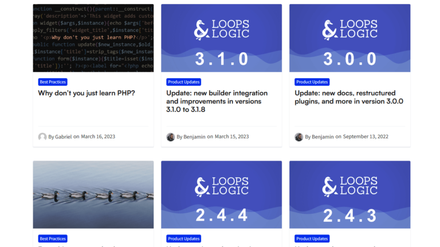The height and width of the screenshot is (247, 440).
Task: Open the new builder integration update article
Action: point(217,101)
